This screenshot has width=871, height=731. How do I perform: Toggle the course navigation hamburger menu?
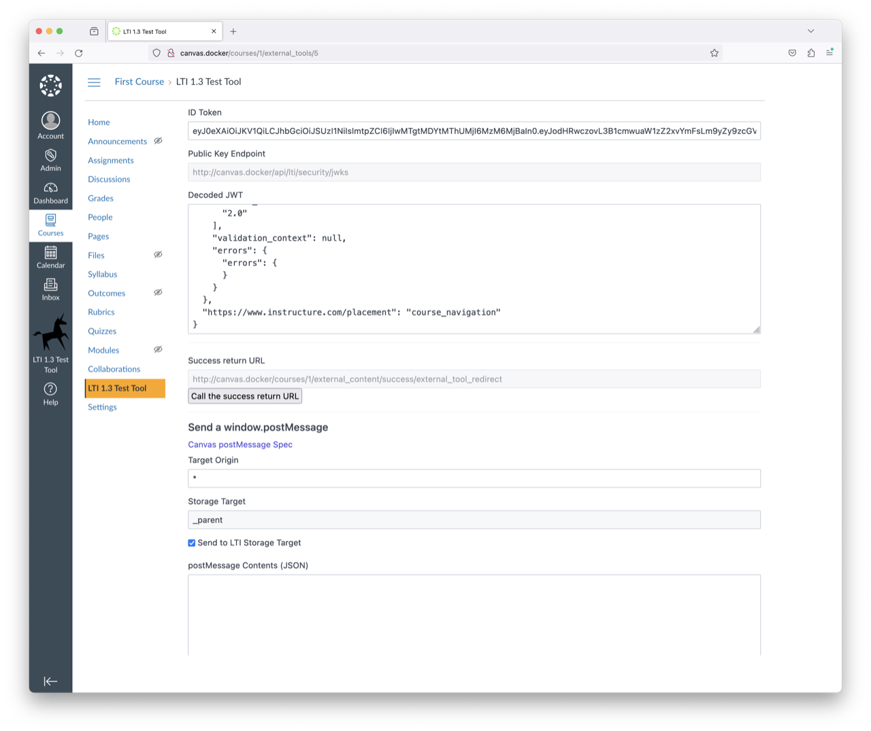click(x=94, y=82)
